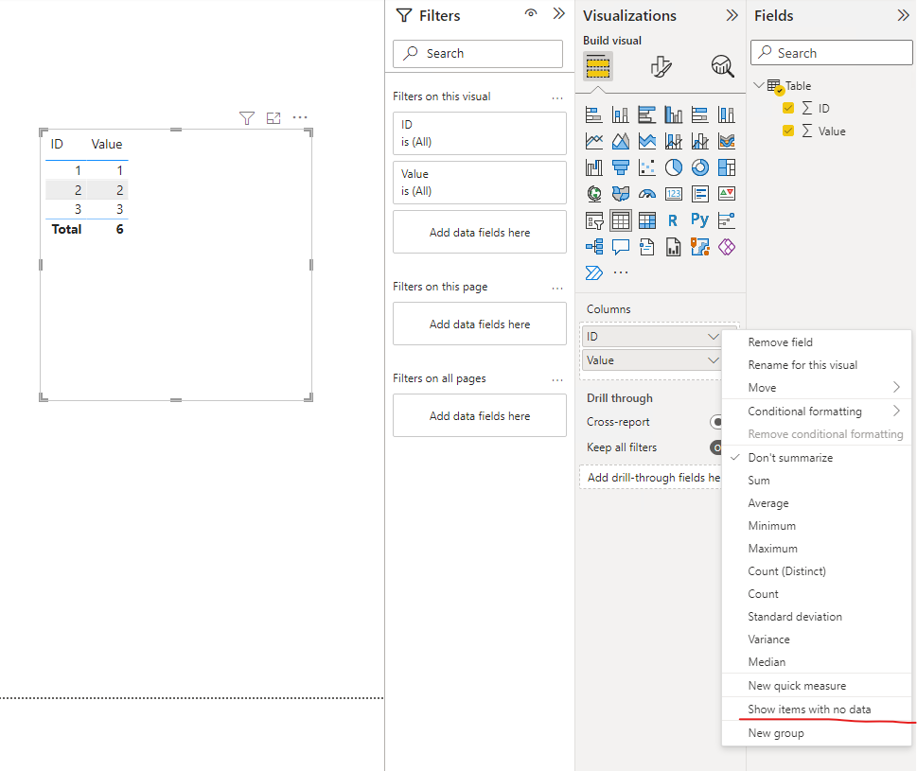Click the Value column header in table

[x=106, y=145]
